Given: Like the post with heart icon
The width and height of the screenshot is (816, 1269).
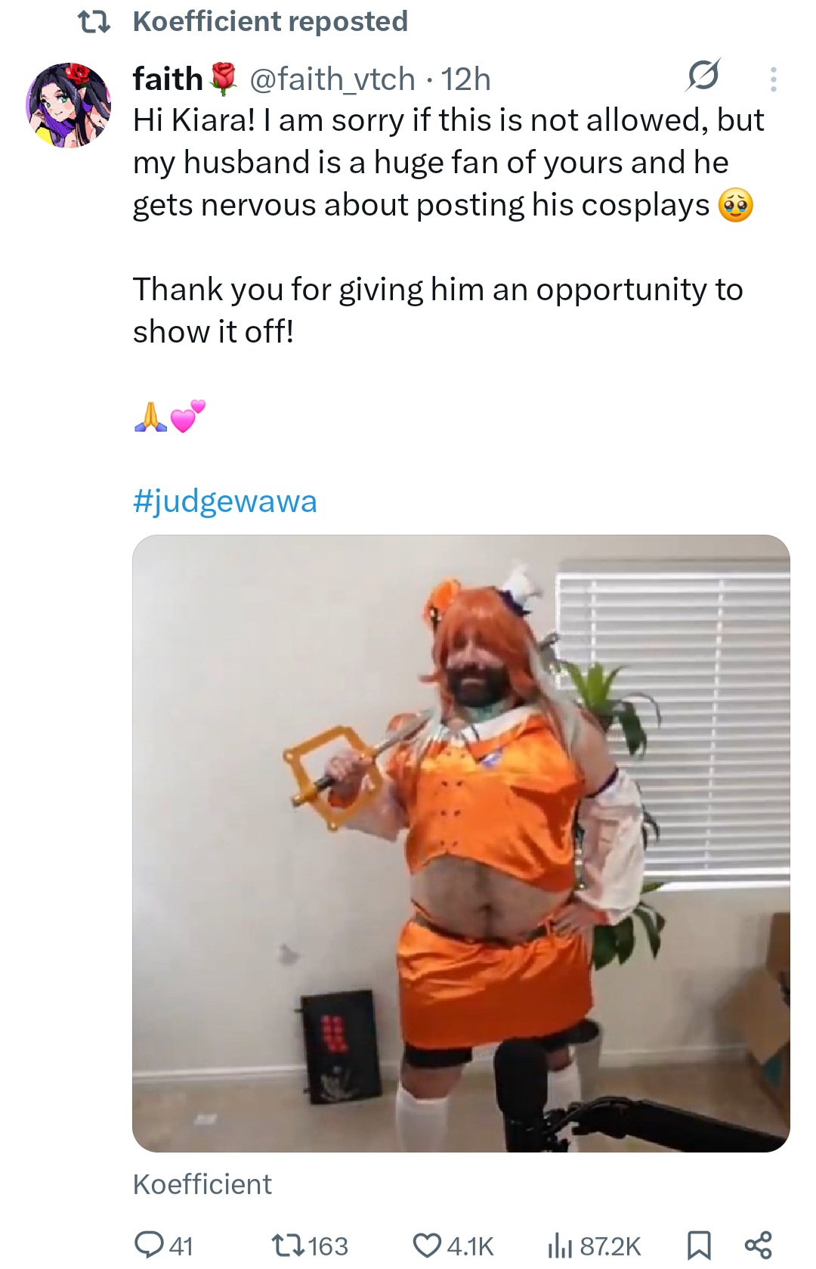Looking at the screenshot, I should tap(427, 1245).
